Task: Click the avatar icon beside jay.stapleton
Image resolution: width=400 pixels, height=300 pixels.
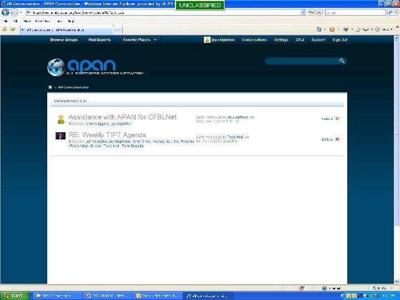Action: (x=207, y=40)
